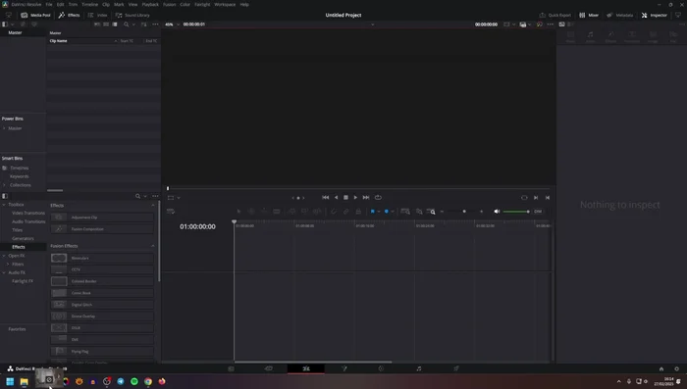Click the media pool search icon
This screenshot has height=389, width=687.
tap(127, 24)
